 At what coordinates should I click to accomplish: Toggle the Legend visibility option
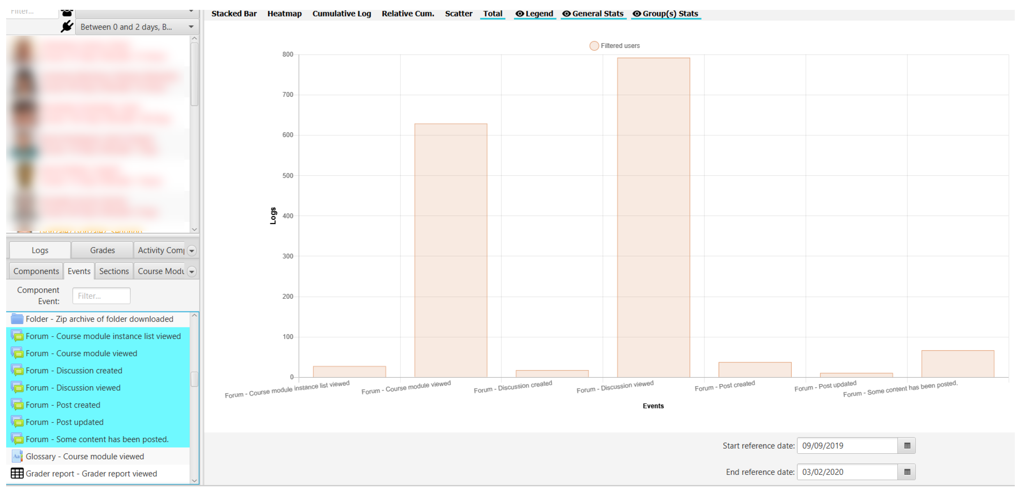tap(534, 14)
